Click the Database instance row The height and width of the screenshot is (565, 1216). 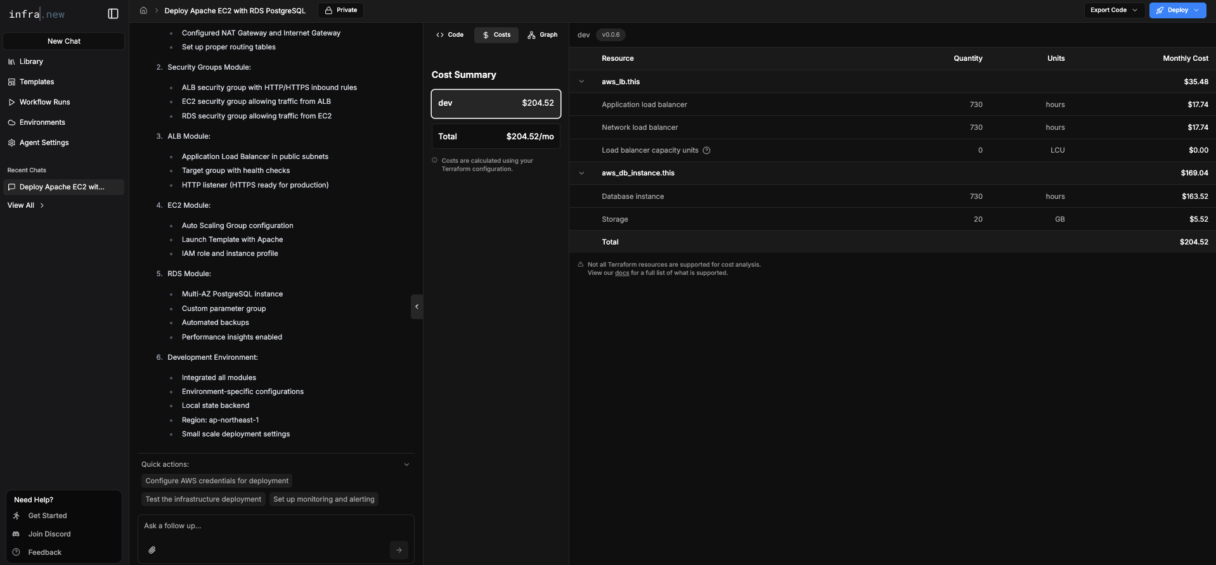(x=892, y=196)
